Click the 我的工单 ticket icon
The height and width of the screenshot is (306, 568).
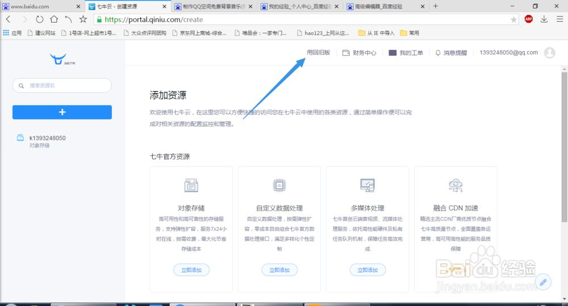pos(392,53)
